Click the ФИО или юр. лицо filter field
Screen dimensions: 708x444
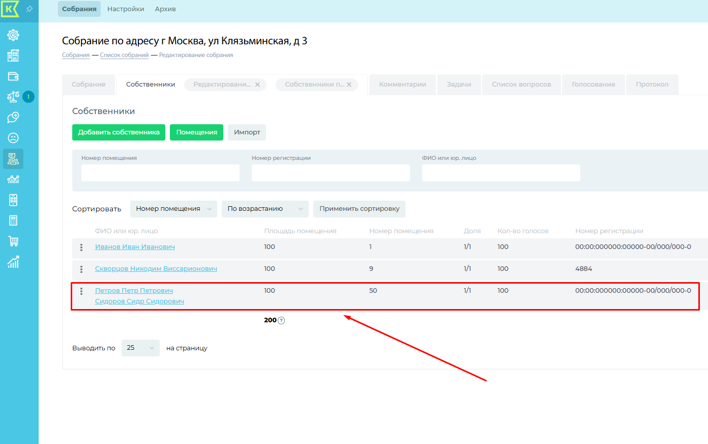501,173
